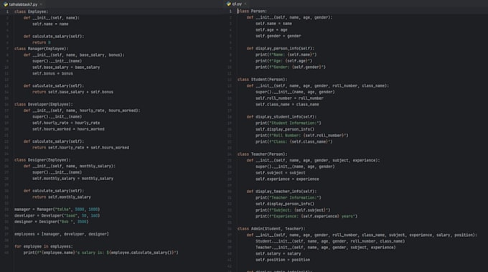
Task: Click 'for employee in employees:' line
Action: pos(43,246)
